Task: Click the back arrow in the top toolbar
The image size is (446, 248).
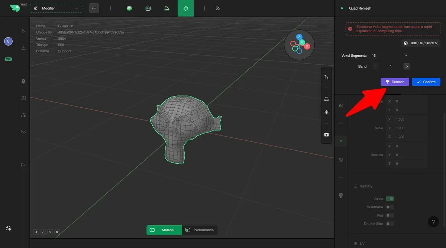Action: (x=94, y=8)
